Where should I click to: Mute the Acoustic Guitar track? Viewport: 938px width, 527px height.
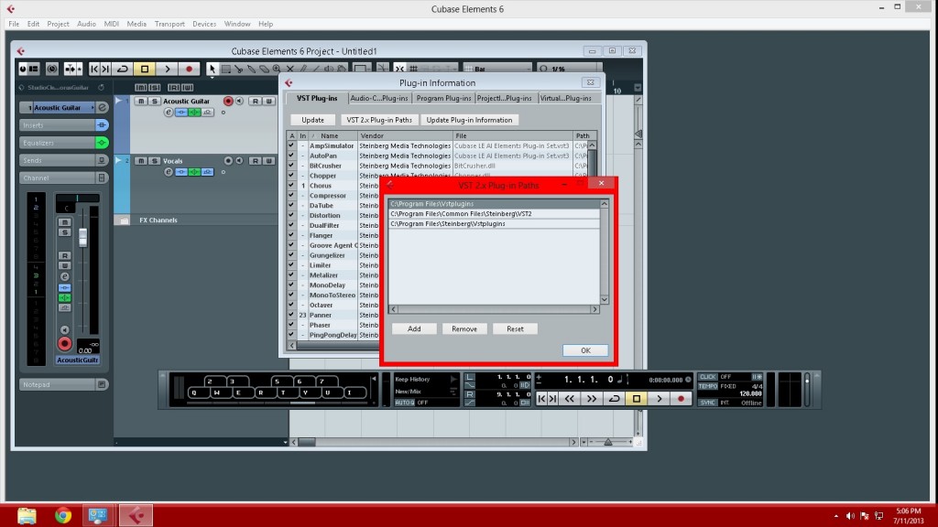[x=140, y=101]
